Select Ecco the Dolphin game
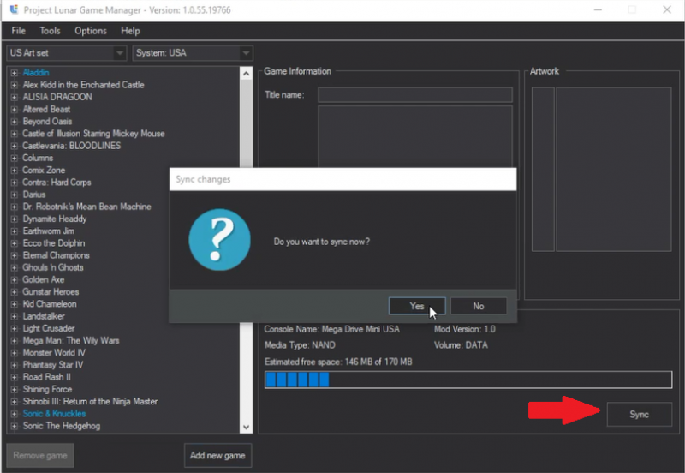The height and width of the screenshot is (473, 685). (x=54, y=243)
